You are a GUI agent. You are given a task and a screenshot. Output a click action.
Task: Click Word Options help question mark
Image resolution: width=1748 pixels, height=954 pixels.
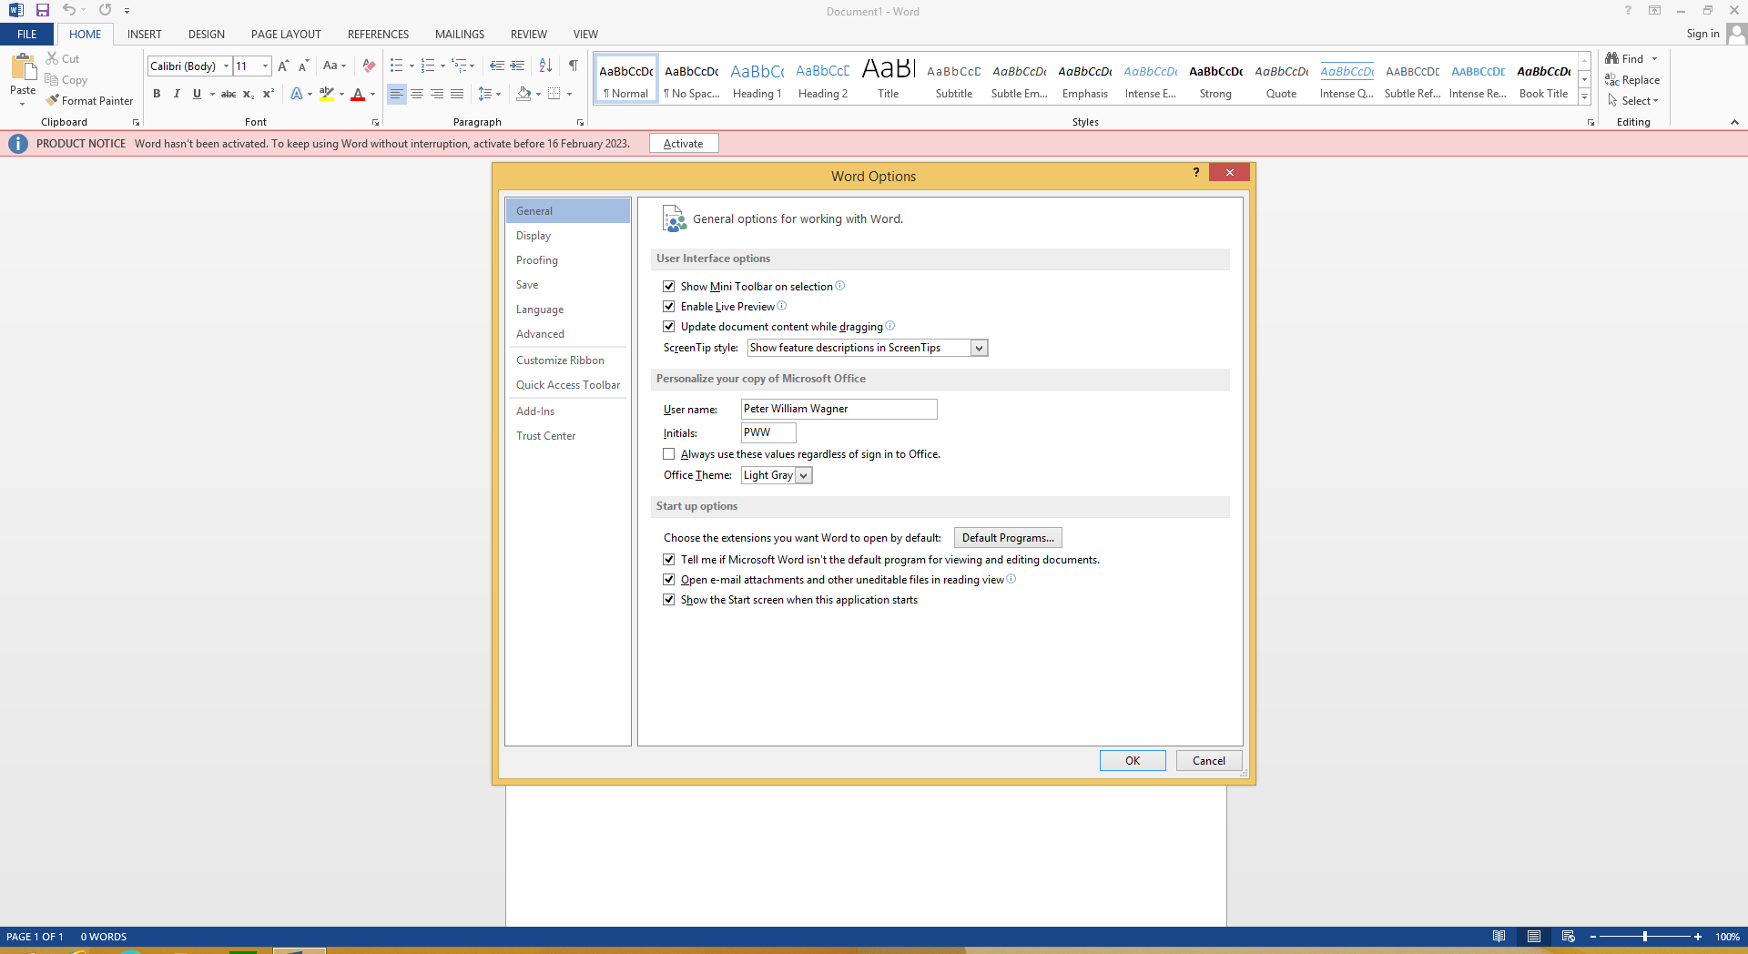pos(1196,173)
